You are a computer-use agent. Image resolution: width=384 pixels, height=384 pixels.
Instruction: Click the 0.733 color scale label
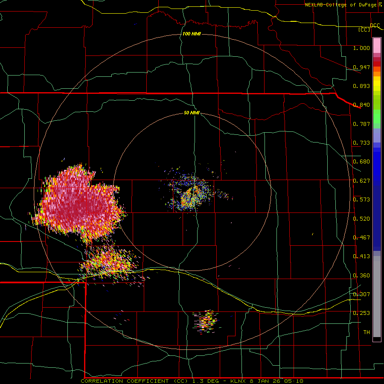point(361,143)
